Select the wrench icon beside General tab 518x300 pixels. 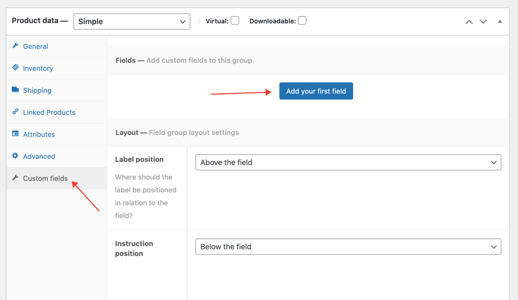click(x=15, y=46)
